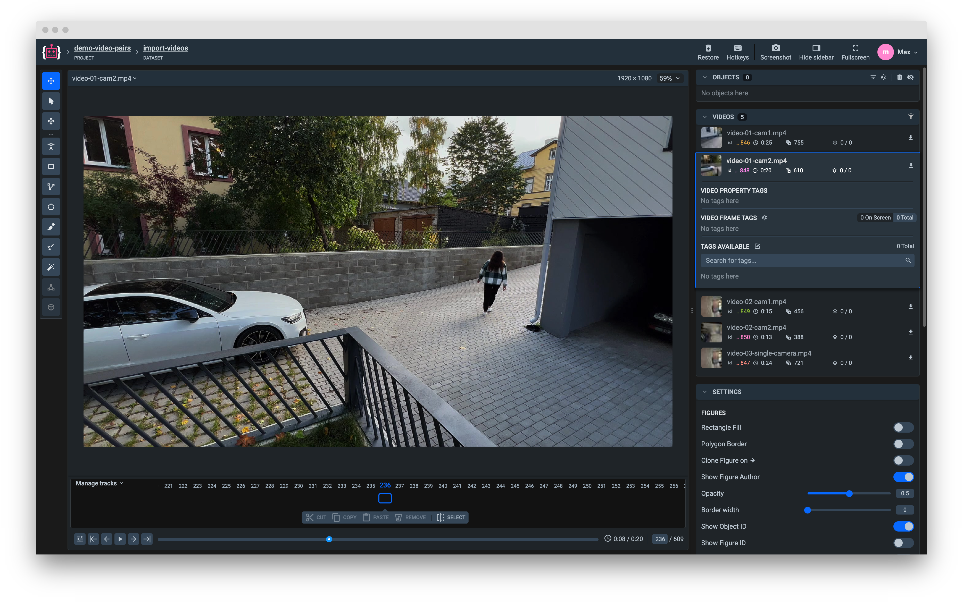Viewport: 963px width, 606px height.
Task: Turn on Clone Figure toggle
Action: pyautogui.click(x=903, y=460)
